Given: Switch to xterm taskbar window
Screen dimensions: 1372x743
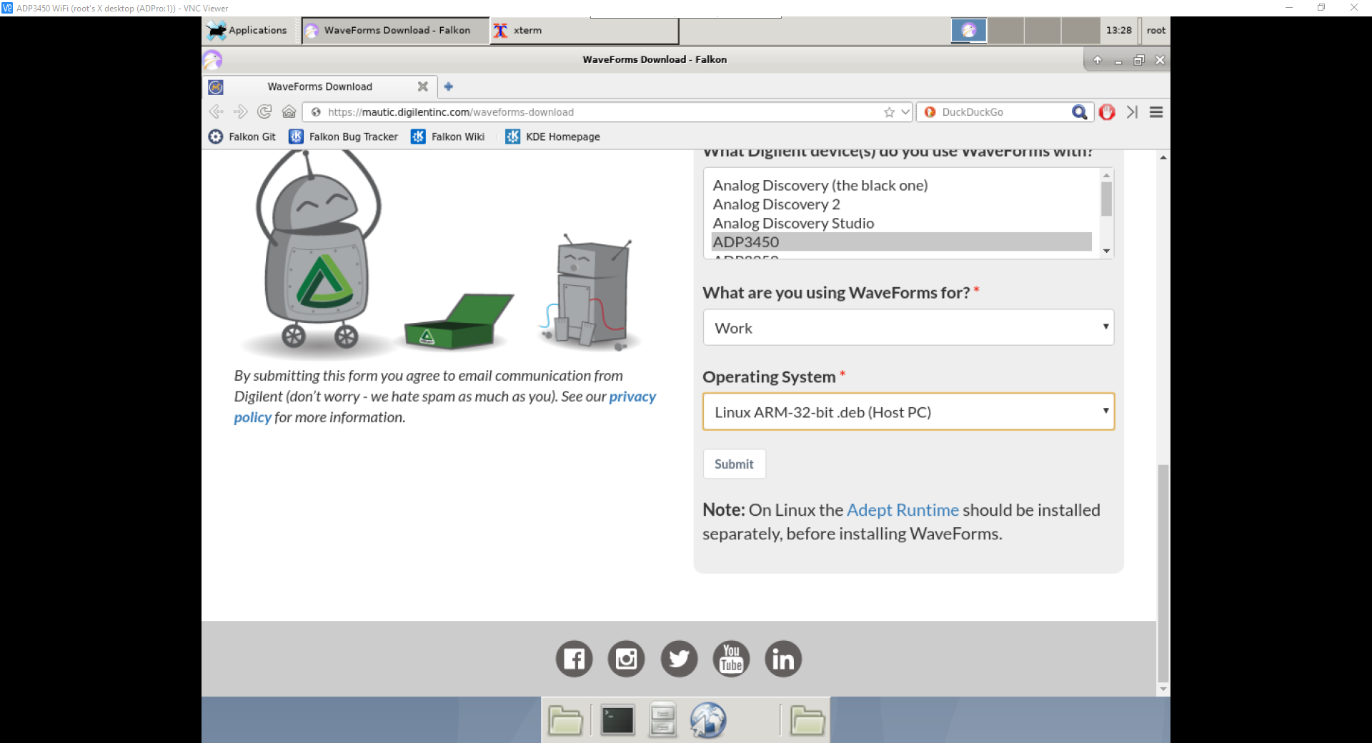Looking at the screenshot, I should coord(584,30).
